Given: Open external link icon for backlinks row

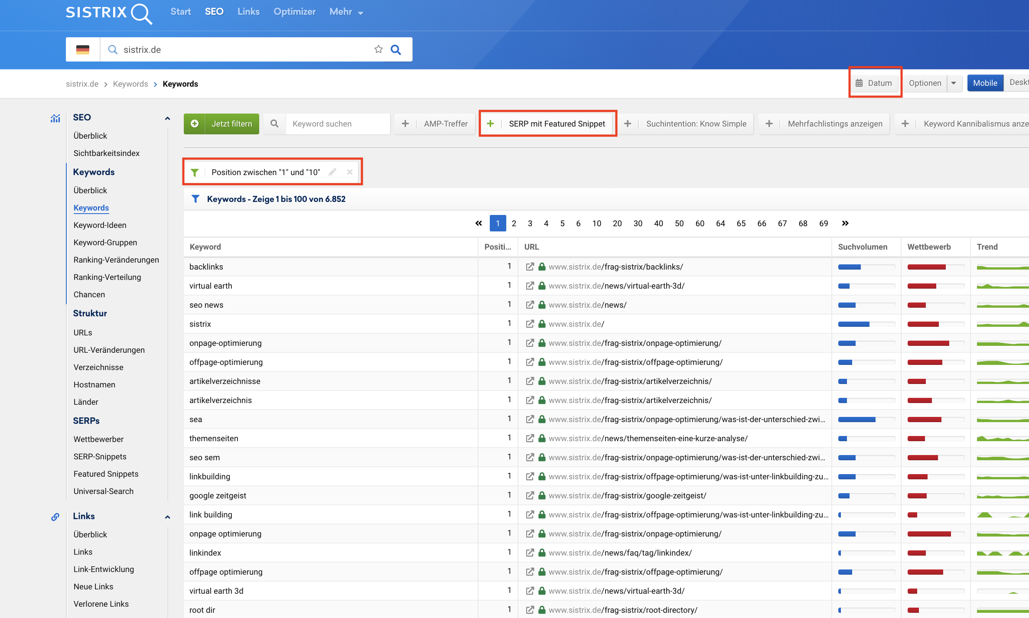Looking at the screenshot, I should [x=530, y=267].
